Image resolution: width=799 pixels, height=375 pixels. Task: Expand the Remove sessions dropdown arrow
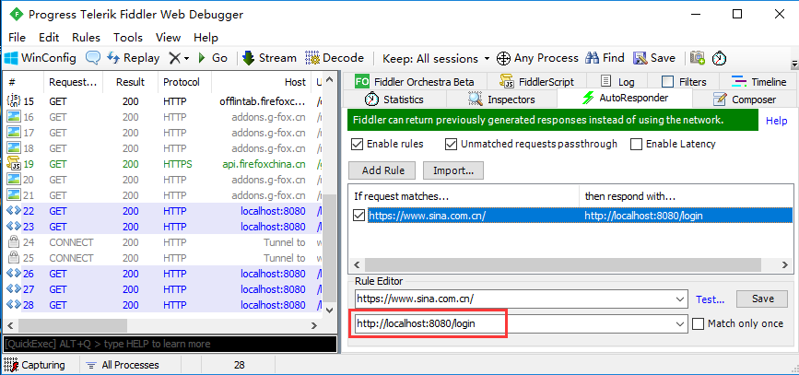point(186,59)
